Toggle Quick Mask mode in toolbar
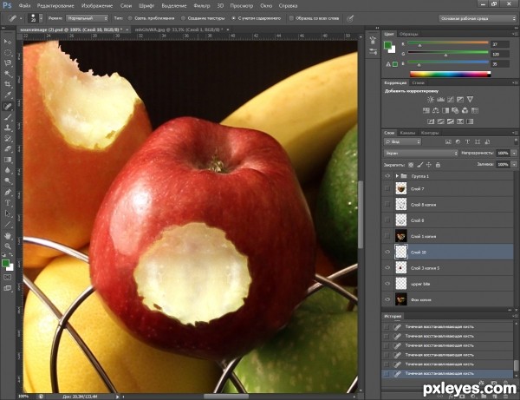The height and width of the screenshot is (400, 520). (x=8, y=277)
